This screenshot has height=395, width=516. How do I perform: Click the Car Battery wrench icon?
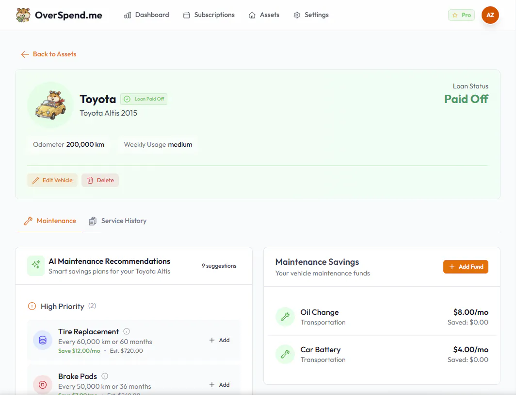[285, 354]
